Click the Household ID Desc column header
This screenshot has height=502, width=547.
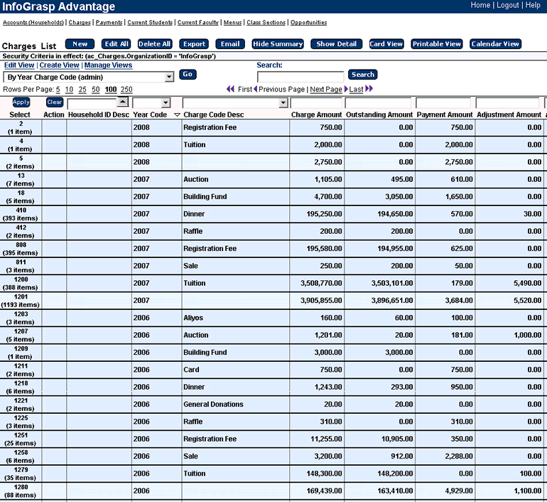99,115
